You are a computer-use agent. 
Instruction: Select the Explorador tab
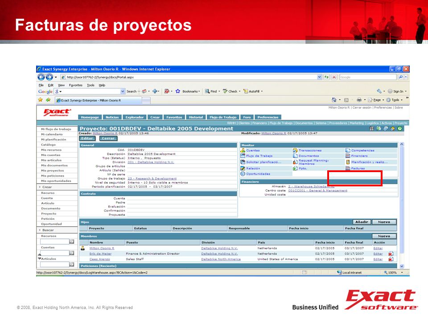[135, 117]
